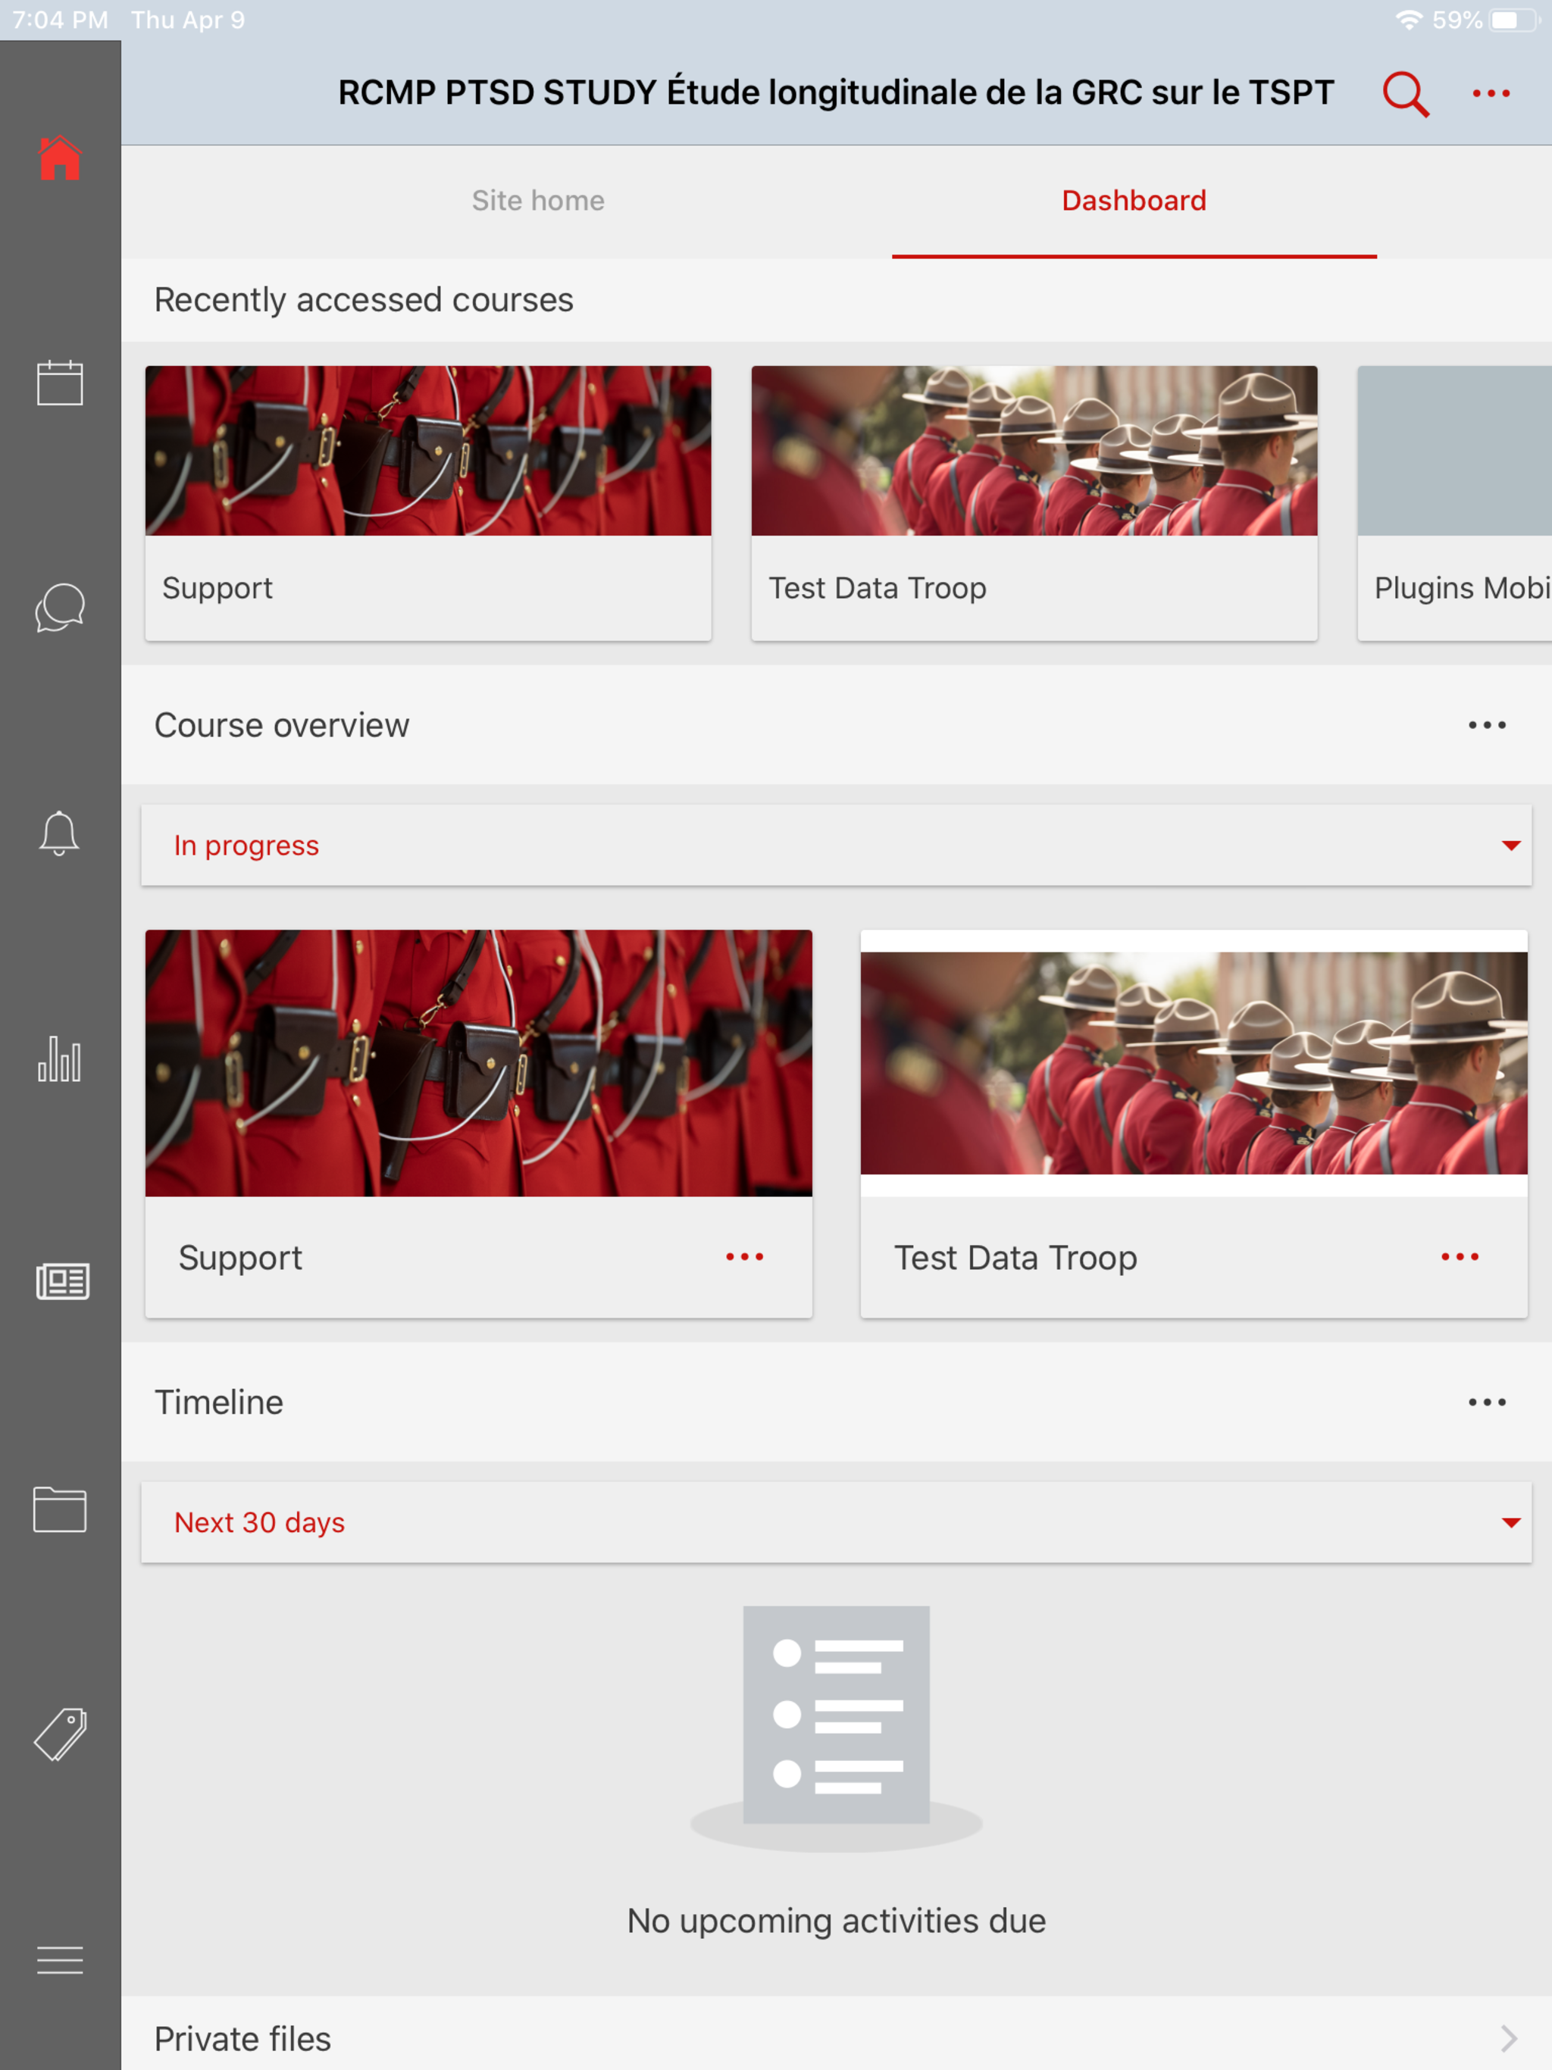Open Support course overview image

click(x=478, y=1063)
